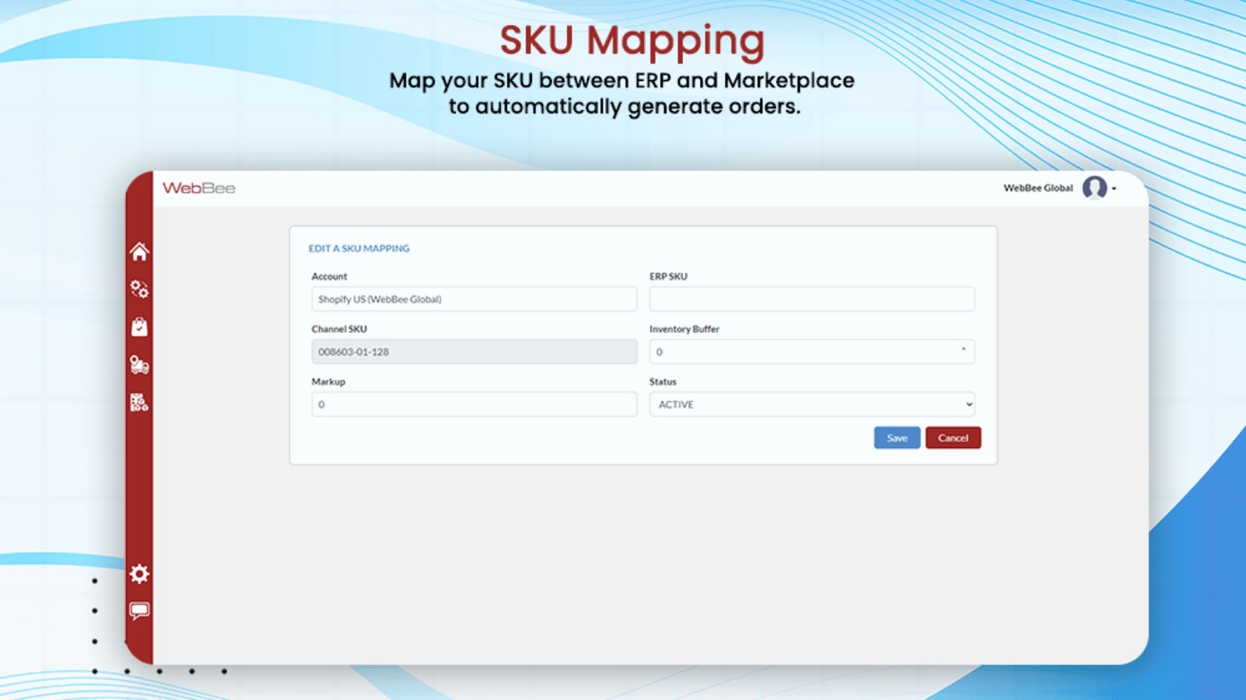
Task: Focus the empty ERP SKU field
Action: (x=812, y=299)
